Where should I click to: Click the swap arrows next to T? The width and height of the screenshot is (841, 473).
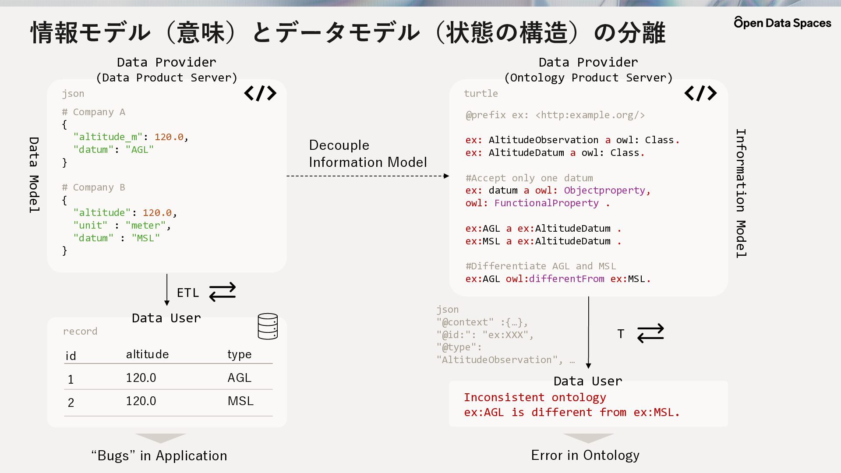pyautogui.click(x=650, y=333)
